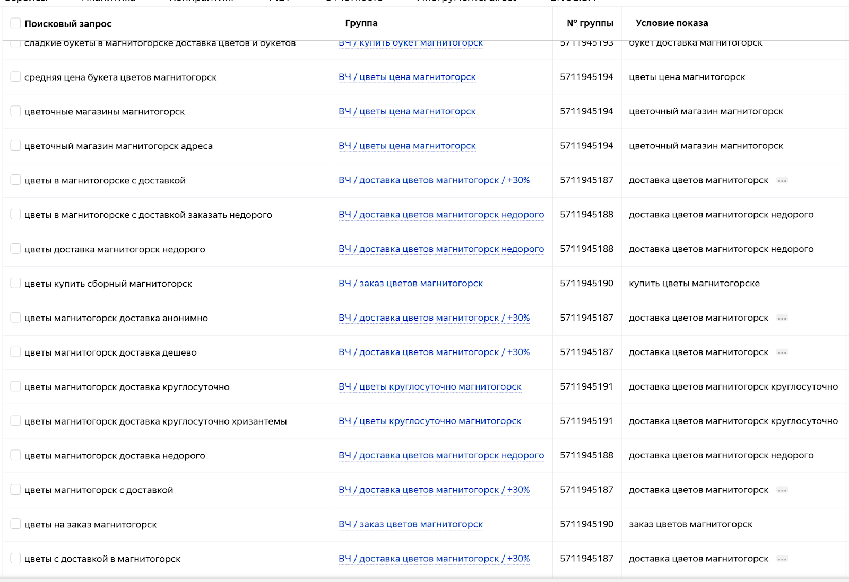
Task: Open group link for 'цветы магнитогорск доставка круглосуточно'
Action: point(430,387)
